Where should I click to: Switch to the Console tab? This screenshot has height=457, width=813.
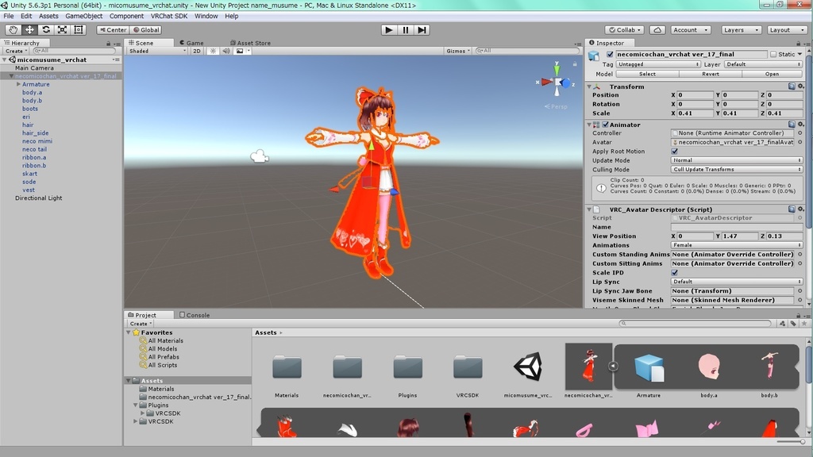pyautogui.click(x=195, y=315)
